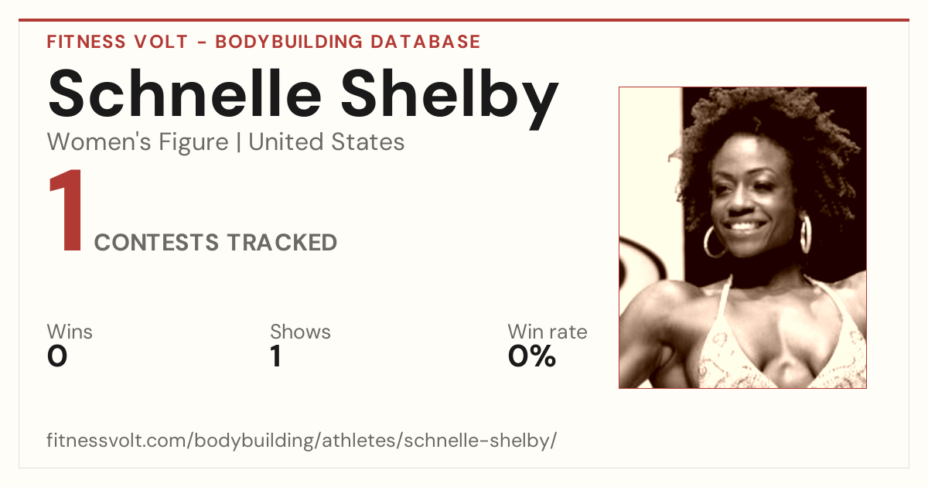Click the Shows value of 1
This screenshot has height=487, width=928.
coord(275,356)
